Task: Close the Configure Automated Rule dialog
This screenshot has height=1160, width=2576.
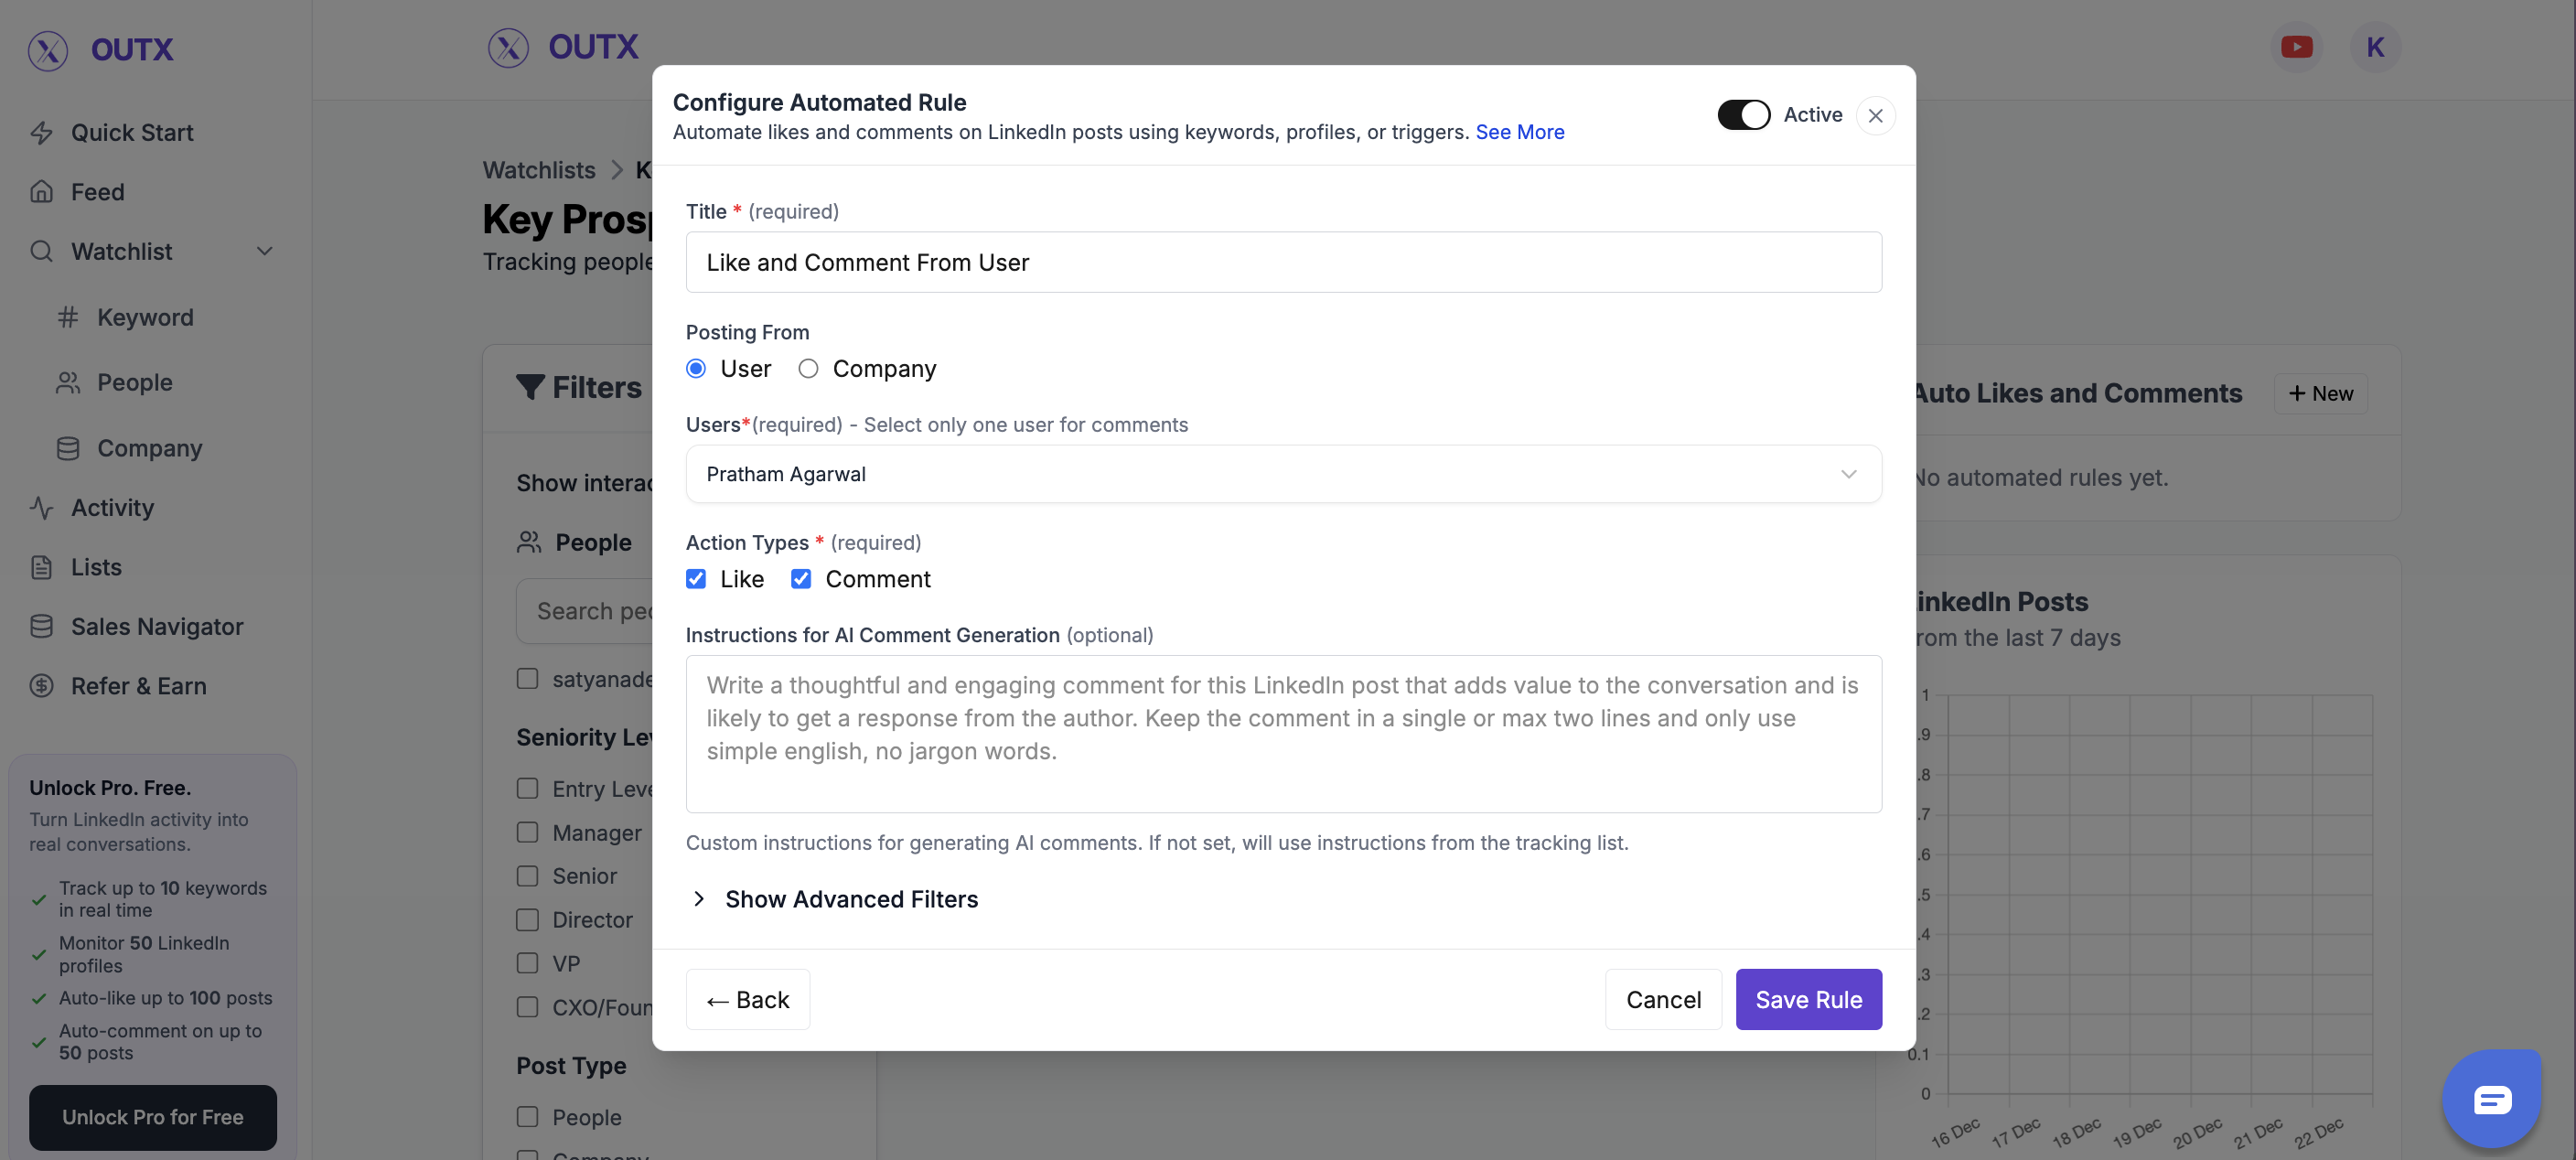Action: click(1875, 116)
